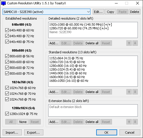The image size is (143, 138).
Task: Click Delete all under Standard resolutions
Action: (92, 92)
